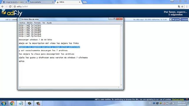Image resolution: width=189 pixels, height=106 pixels.
Task: Click Facebook 'Me gusta' button
Action: pos(175,19)
